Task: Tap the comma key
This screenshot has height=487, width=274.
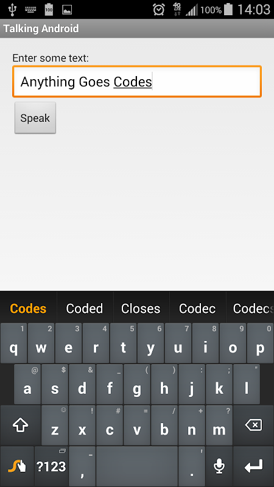Action: point(82,466)
